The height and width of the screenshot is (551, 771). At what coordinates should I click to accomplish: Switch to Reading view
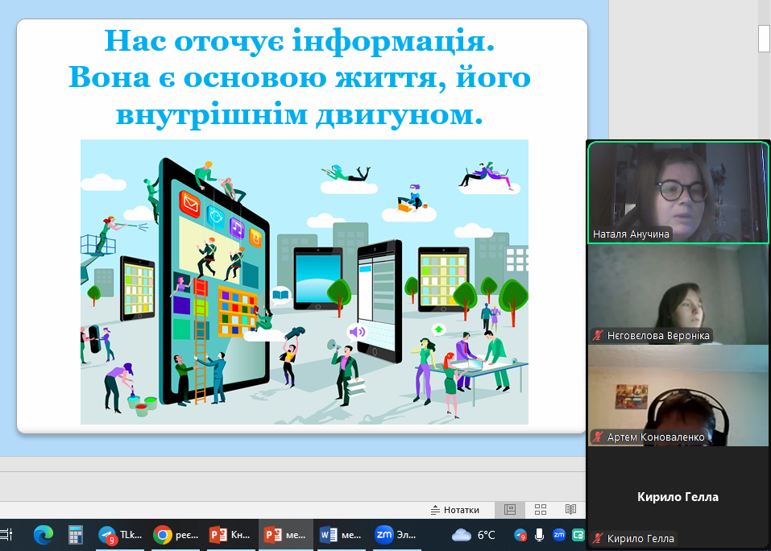(570, 509)
